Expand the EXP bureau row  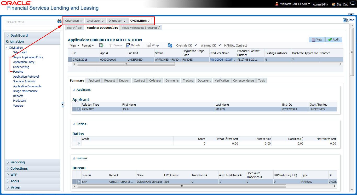point(79,182)
